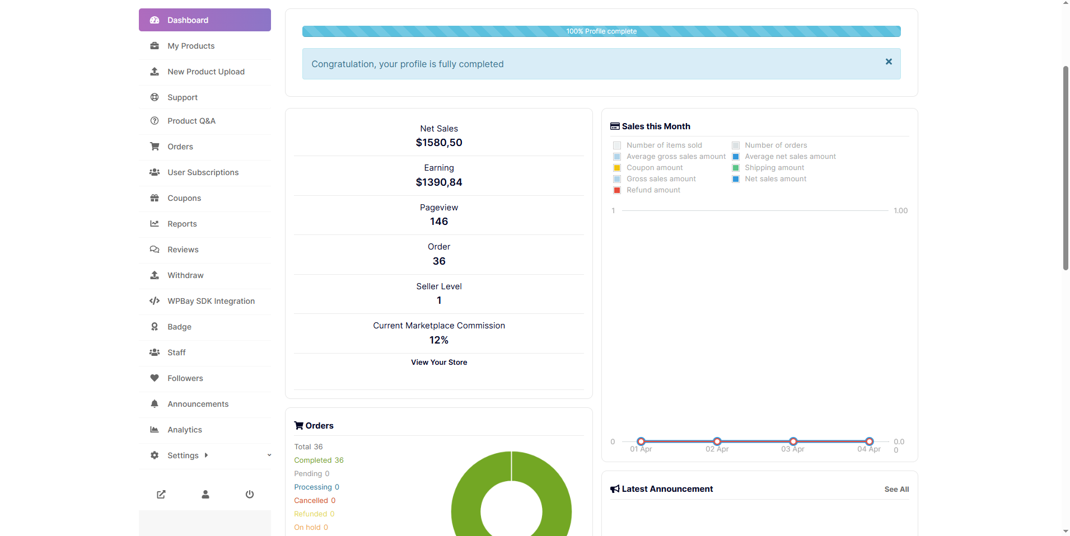
Task: Click the Withdraw upload icon
Action: tap(155, 275)
